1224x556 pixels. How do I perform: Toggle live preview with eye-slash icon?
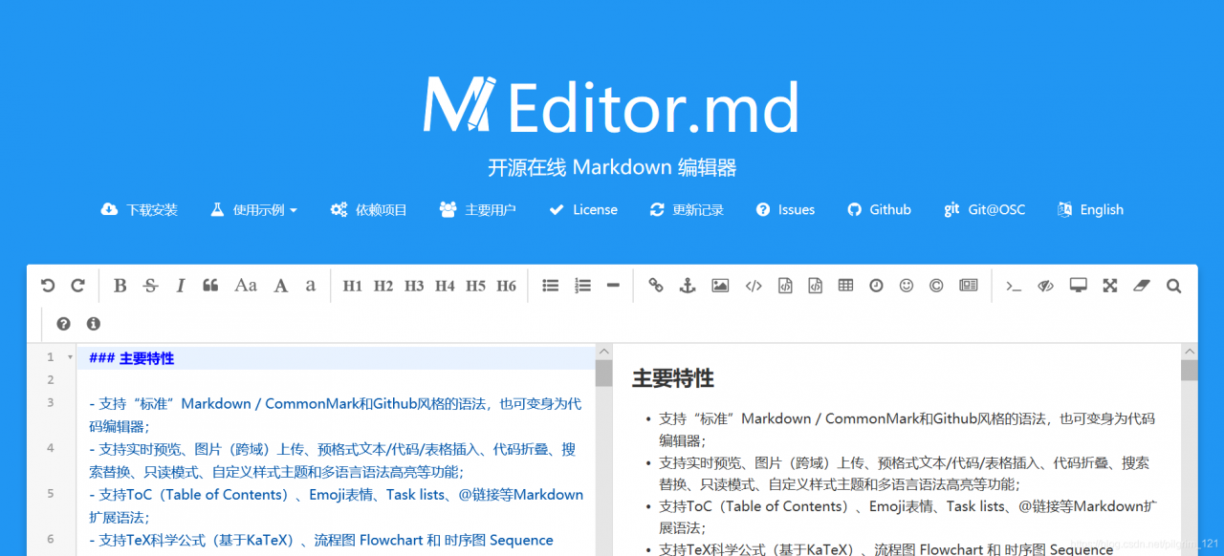click(x=1046, y=285)
